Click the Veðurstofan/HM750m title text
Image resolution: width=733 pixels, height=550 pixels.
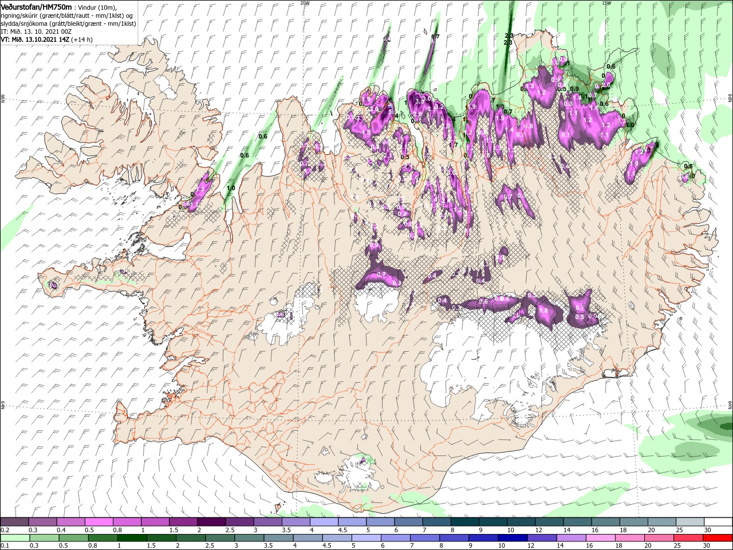(37, 7)
